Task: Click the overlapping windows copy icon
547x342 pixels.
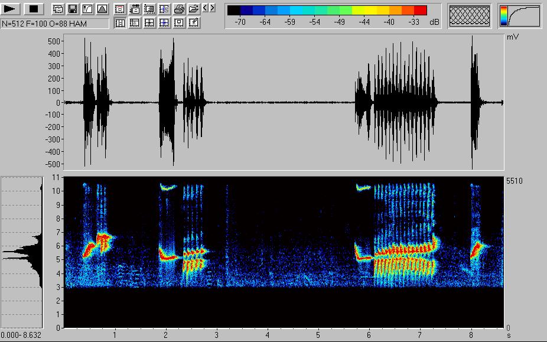Action: pos(57,9)
